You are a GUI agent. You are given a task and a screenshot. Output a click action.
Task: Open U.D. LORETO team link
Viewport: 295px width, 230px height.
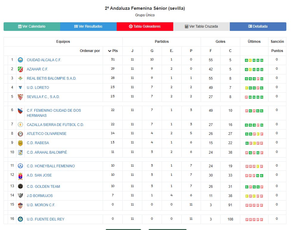click(38, 88)
